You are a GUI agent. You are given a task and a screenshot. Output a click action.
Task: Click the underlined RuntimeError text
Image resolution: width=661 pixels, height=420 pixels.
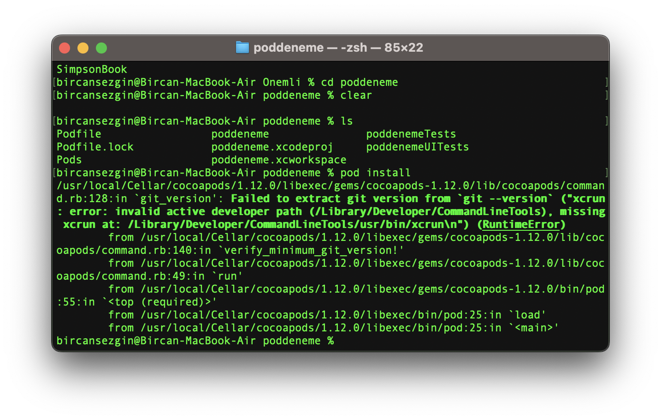click(521, 225)
